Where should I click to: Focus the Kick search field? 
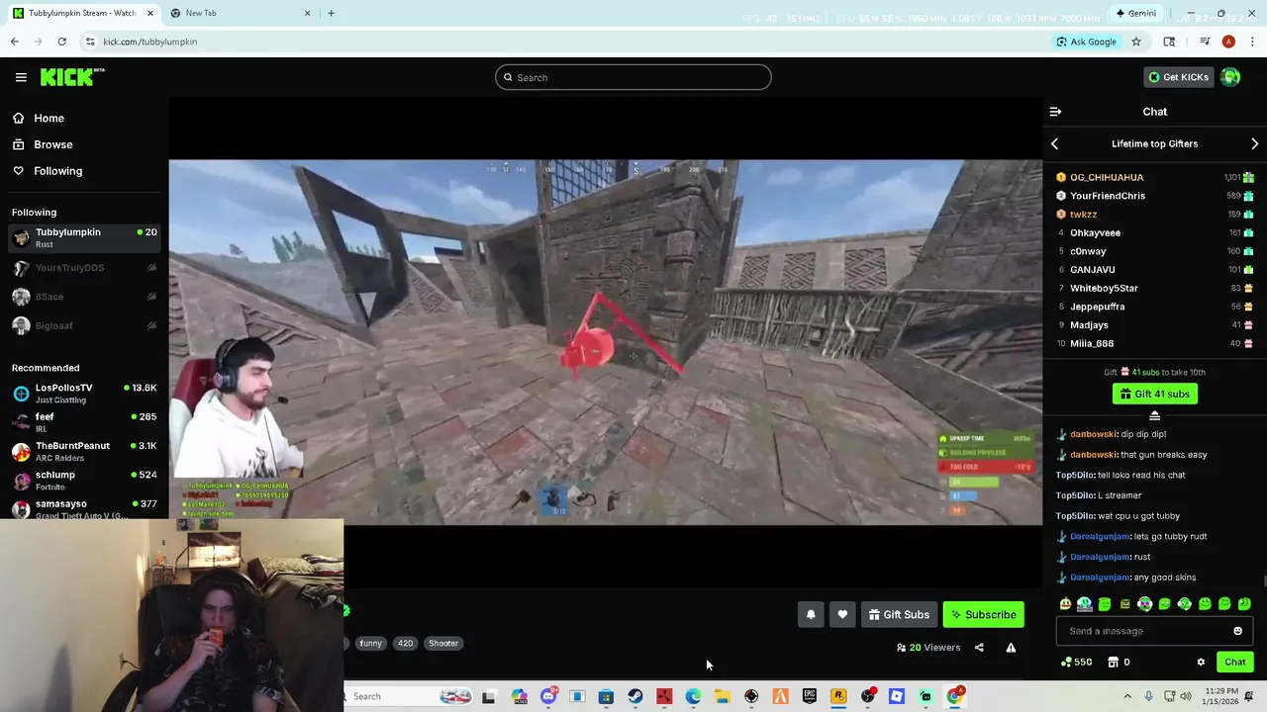[x=633, y=77]
